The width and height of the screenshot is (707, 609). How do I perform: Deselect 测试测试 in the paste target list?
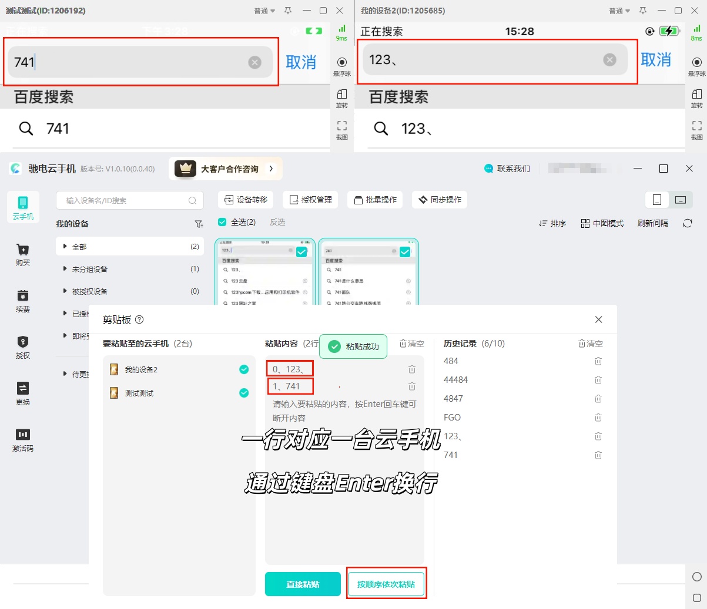pyautogui.click(x=244, y=393)
